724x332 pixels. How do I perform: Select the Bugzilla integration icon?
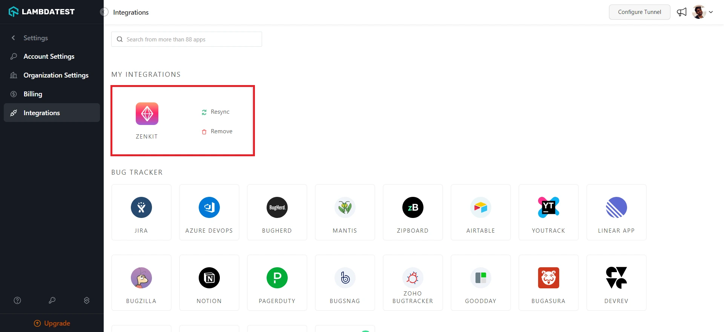point(141,278)
